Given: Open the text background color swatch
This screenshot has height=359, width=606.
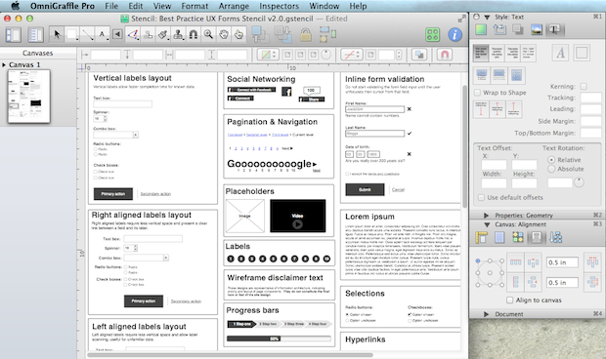Looking at the screenshot, I should pos(582,53).
